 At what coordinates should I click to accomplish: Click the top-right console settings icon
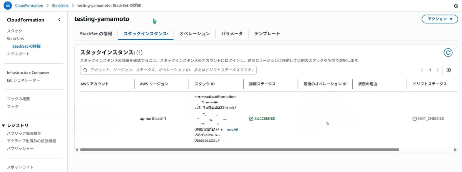click(456, 6)
